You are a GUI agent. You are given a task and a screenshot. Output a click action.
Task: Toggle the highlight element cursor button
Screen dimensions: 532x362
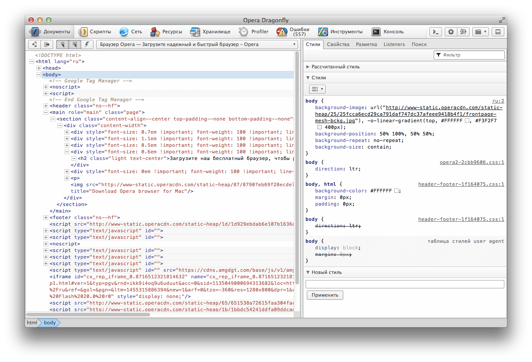click(x=75, y=44)
